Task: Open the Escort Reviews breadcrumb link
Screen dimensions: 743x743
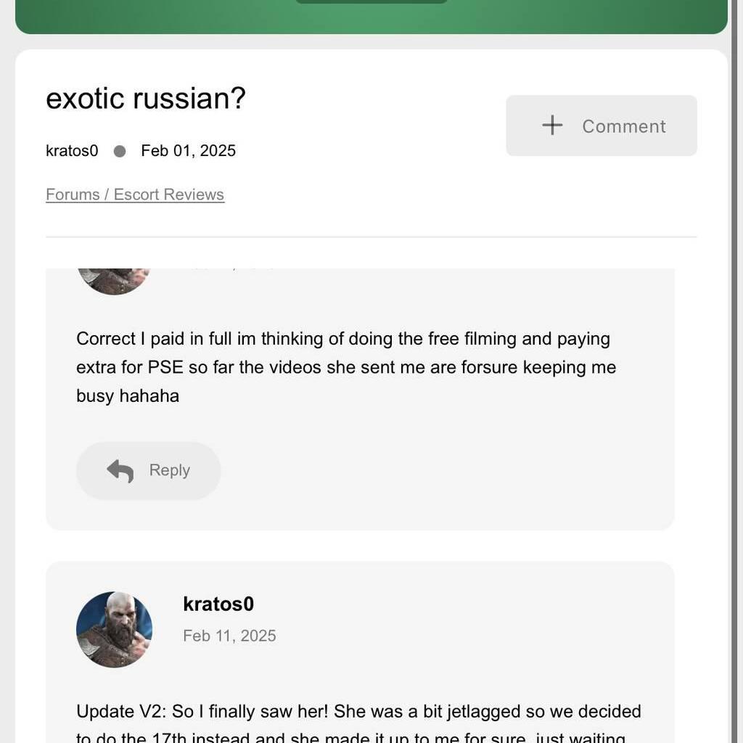Action: [x=169, y=194]
